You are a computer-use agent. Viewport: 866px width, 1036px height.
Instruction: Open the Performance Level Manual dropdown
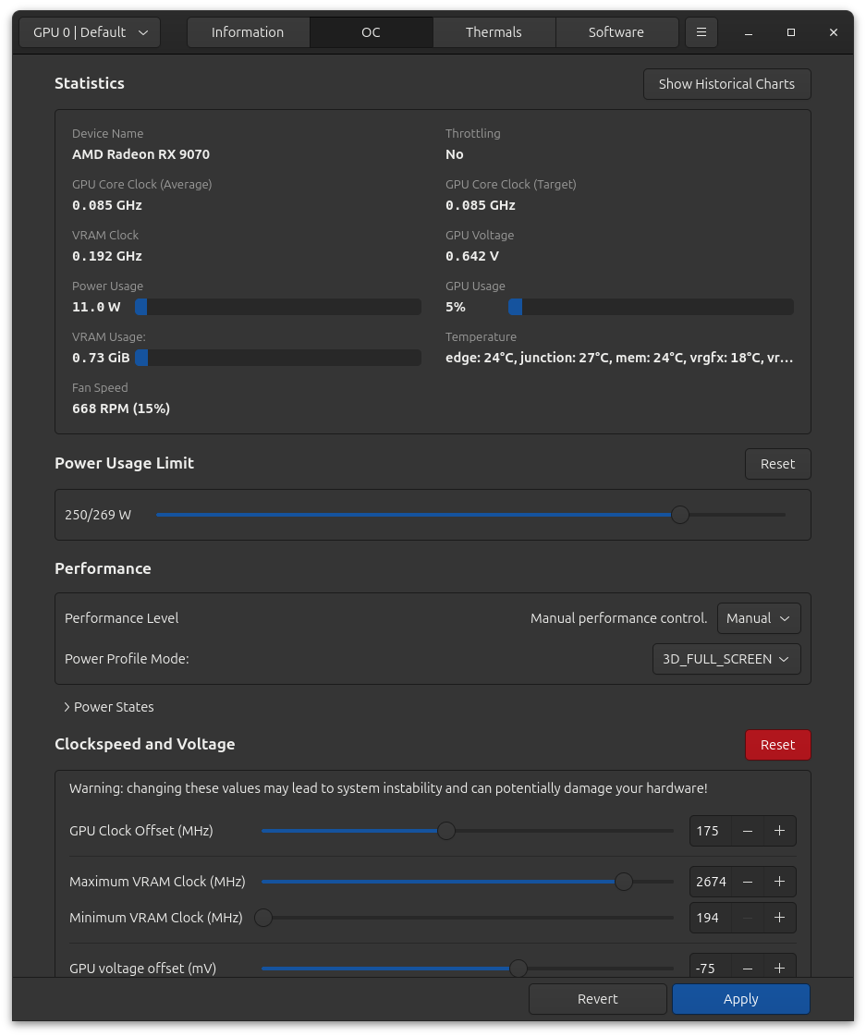coord(758,618)
